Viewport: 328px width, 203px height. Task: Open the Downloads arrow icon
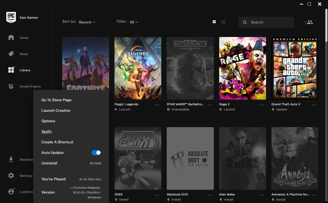point(11,159)
